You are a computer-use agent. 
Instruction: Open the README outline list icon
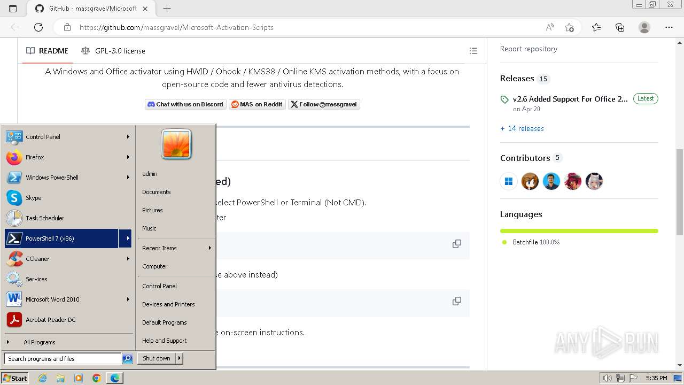pyautogui.click(x=473, y=51)
